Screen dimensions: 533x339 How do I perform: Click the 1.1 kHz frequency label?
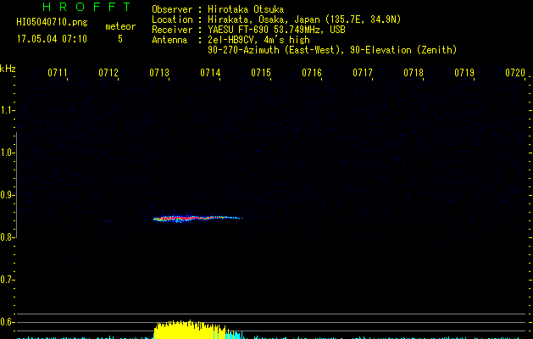click(7, 110)
